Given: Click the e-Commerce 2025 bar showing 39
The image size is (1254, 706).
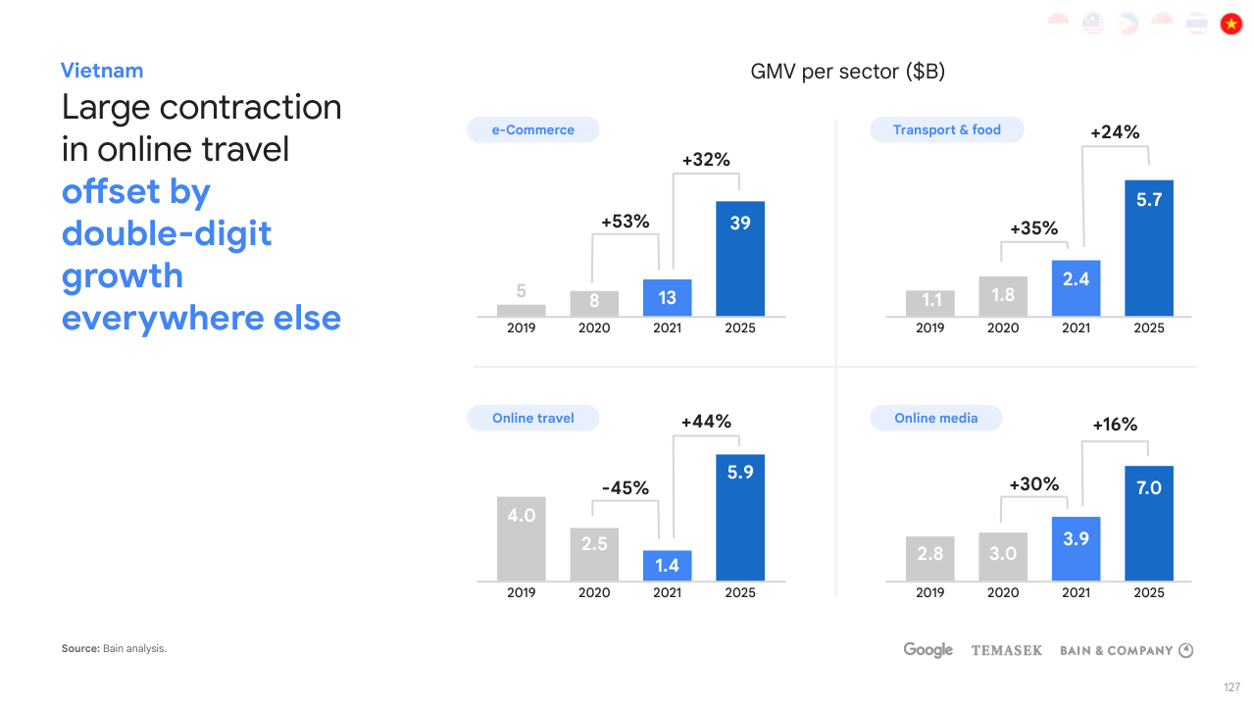Looking at the screenshot, I should [740, 259].
